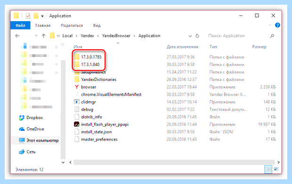This screenshot has height=184, width=292.
Task: Click the date 15.04.2017 11:22
Action: pos(182,72)
